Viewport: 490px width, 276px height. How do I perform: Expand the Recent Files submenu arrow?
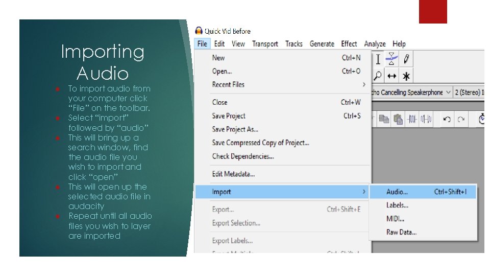coord(364,84)
